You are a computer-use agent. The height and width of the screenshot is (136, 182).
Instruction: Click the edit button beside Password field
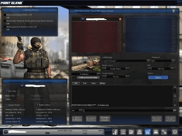[173, 60]
